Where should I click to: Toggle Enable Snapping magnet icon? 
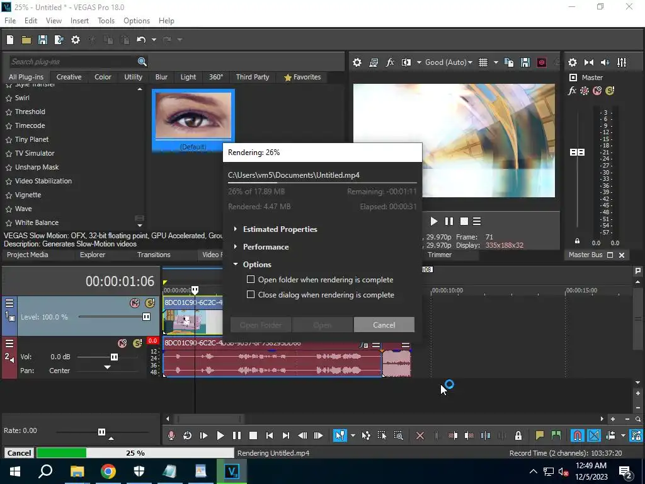tap(577, 435)
